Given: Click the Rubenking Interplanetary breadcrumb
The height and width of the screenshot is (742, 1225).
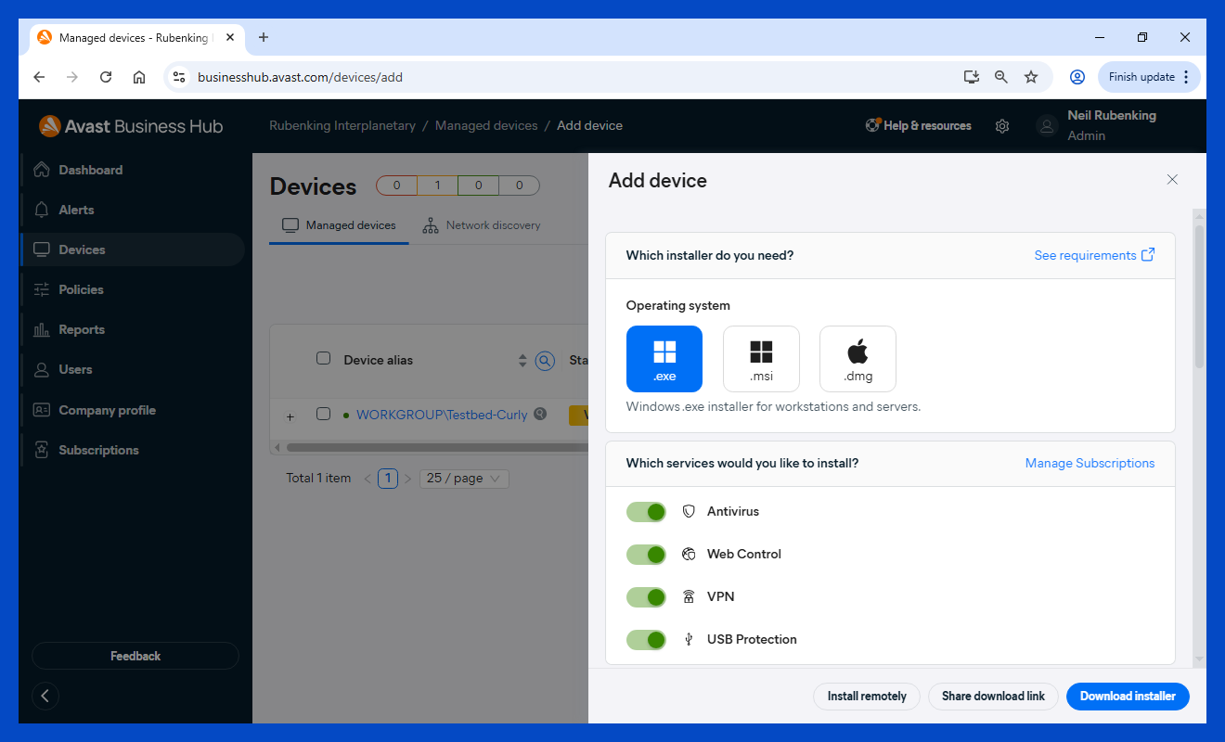Looking at the screenshot, I should click(x=342, y=125).
